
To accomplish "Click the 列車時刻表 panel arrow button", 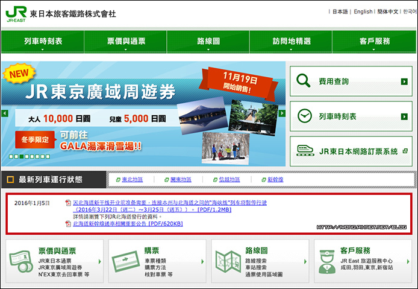I will 404,116.
